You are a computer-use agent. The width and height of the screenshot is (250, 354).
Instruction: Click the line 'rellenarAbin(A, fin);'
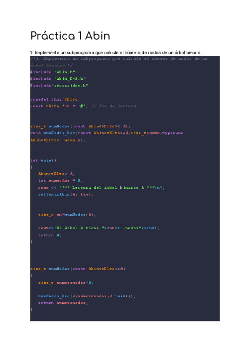(66, 195)
